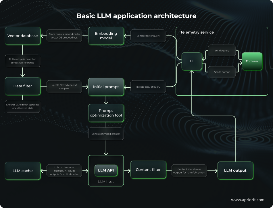
Task: Open the Content filter node
Action: [x=148, y=170]
